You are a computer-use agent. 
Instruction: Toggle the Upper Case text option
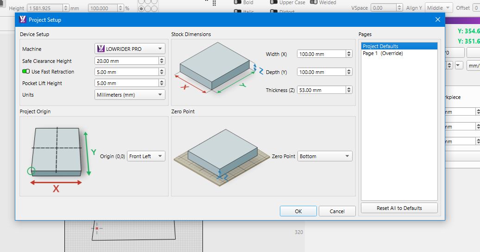[x=274, y=2]
